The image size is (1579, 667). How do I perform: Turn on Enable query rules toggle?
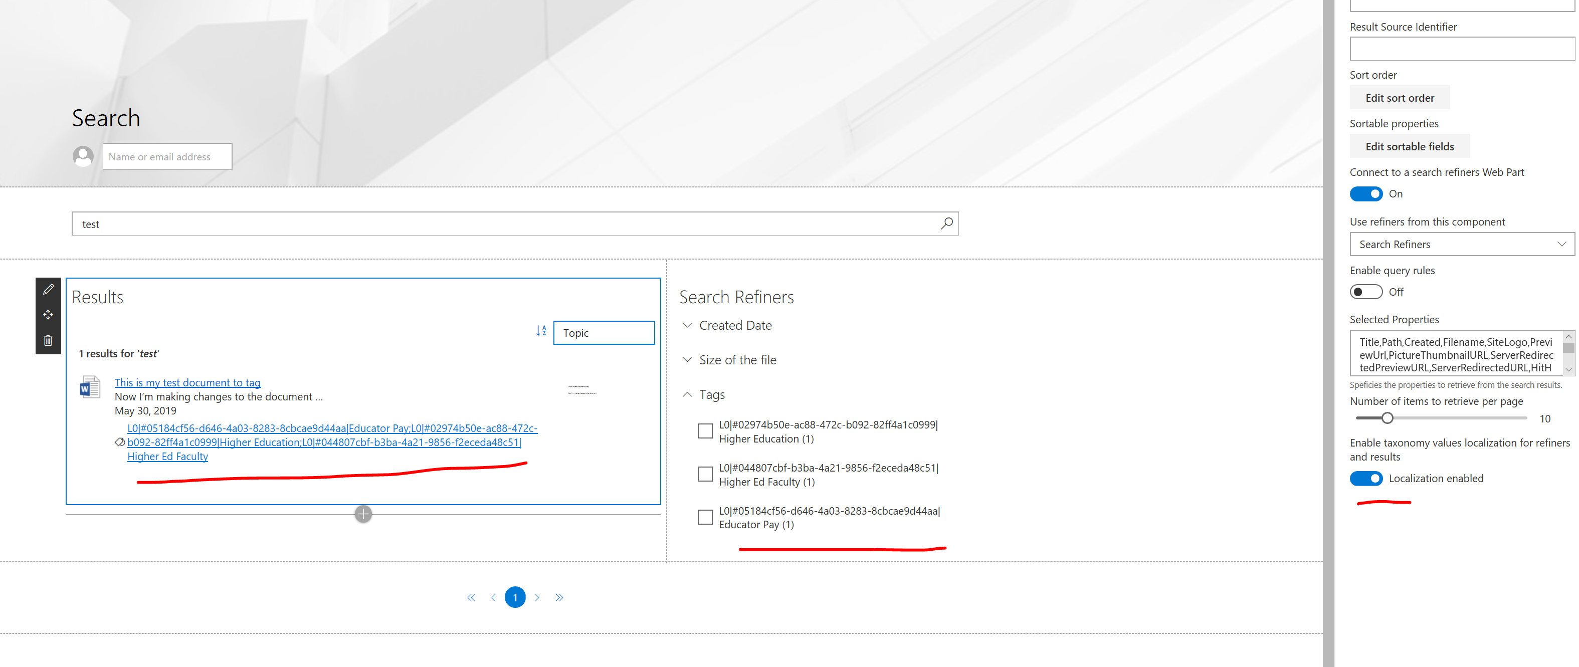(1365, 291)
